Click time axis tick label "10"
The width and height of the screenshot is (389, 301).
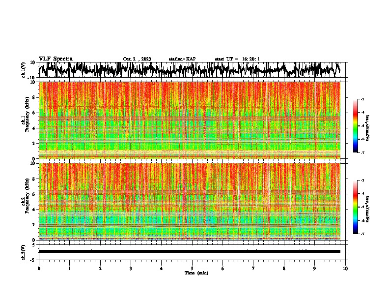coord(345,269)
